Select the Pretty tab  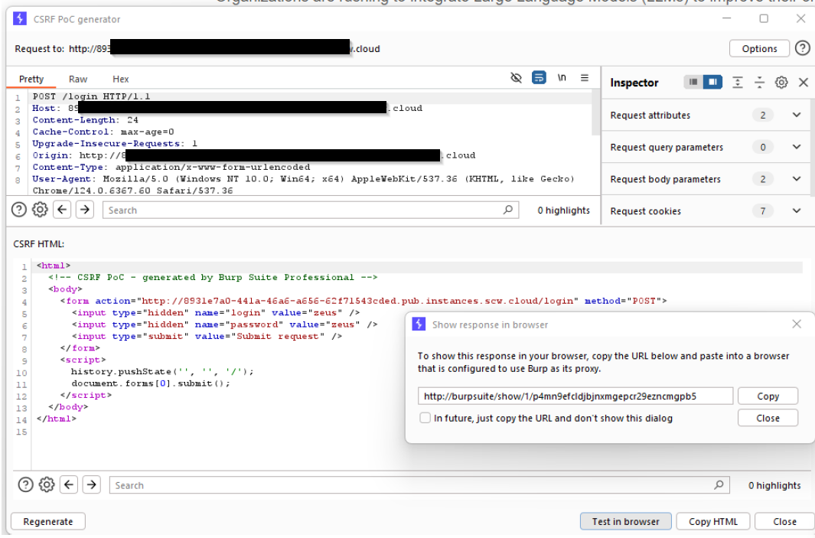[x=31, y=79]
